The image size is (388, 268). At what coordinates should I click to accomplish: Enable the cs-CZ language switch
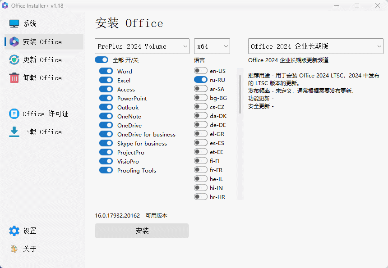(x=201, y=107)
